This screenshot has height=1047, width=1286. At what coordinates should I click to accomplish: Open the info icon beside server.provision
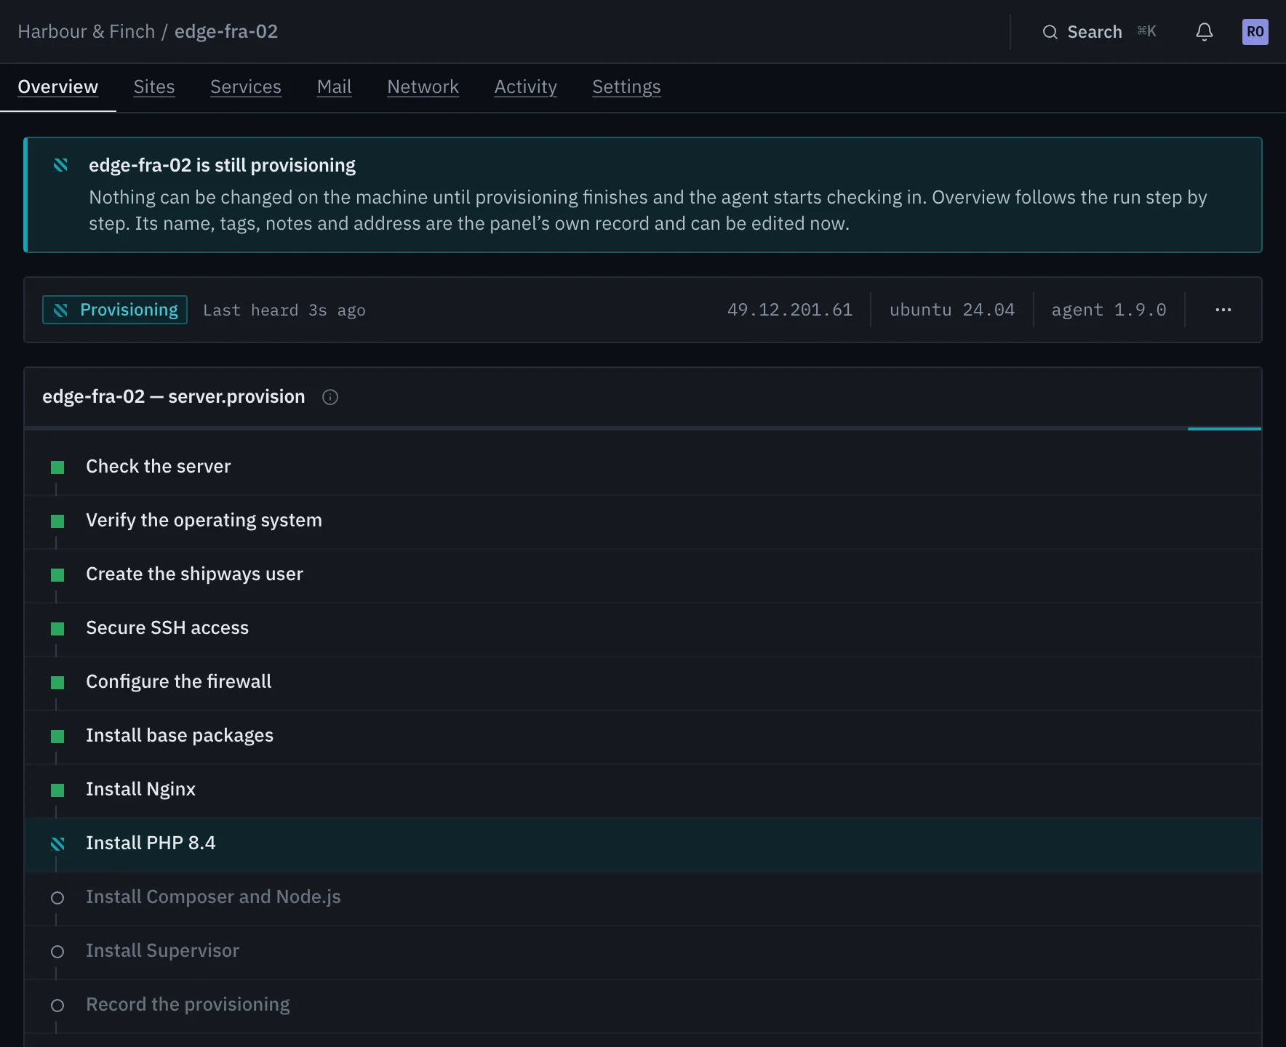[x=330, y=397]
